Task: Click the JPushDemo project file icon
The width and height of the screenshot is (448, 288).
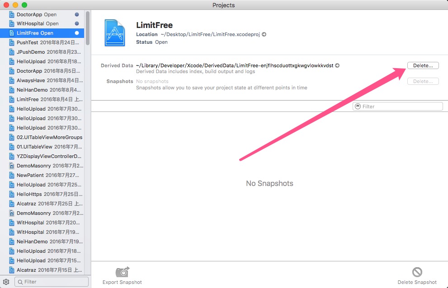Action: pos(12,52)
